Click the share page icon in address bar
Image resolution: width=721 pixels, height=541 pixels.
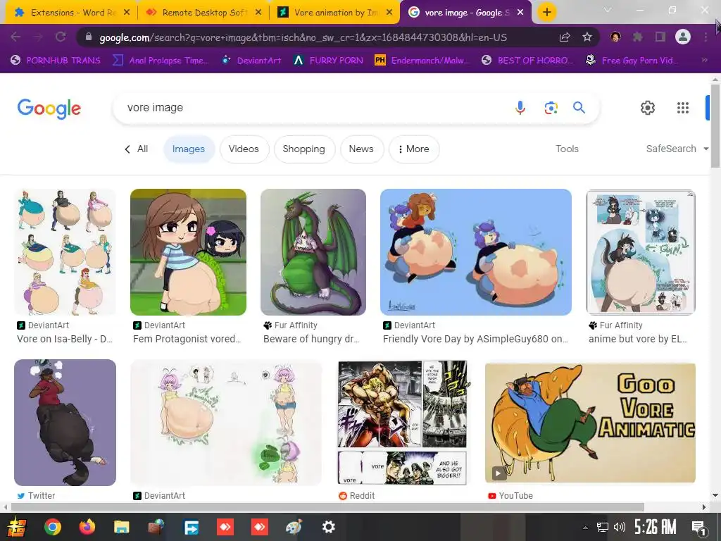pos(565,37)
